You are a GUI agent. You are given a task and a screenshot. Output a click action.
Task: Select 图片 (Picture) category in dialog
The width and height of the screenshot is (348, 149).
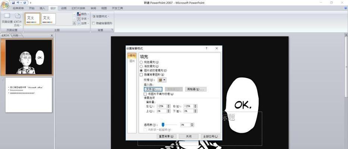point(132,61)
